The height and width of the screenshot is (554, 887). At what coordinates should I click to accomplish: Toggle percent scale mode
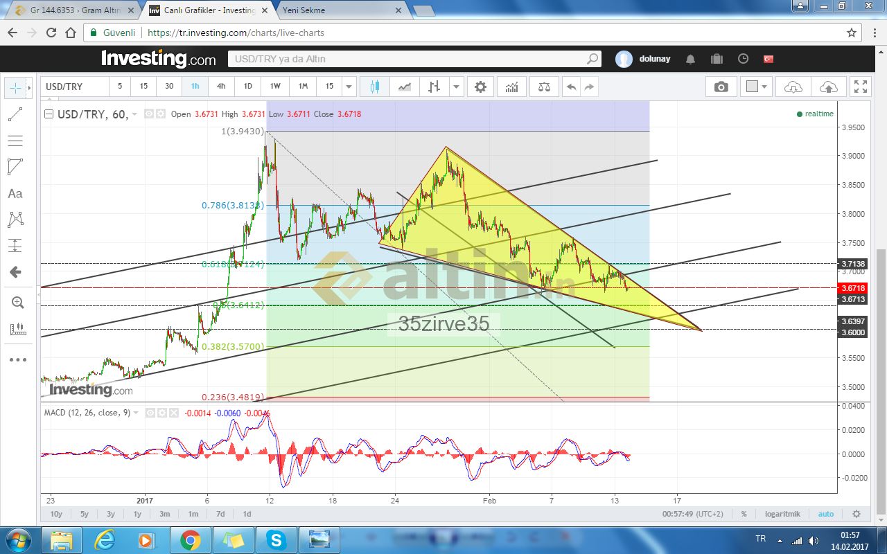[x=744, y=514]
